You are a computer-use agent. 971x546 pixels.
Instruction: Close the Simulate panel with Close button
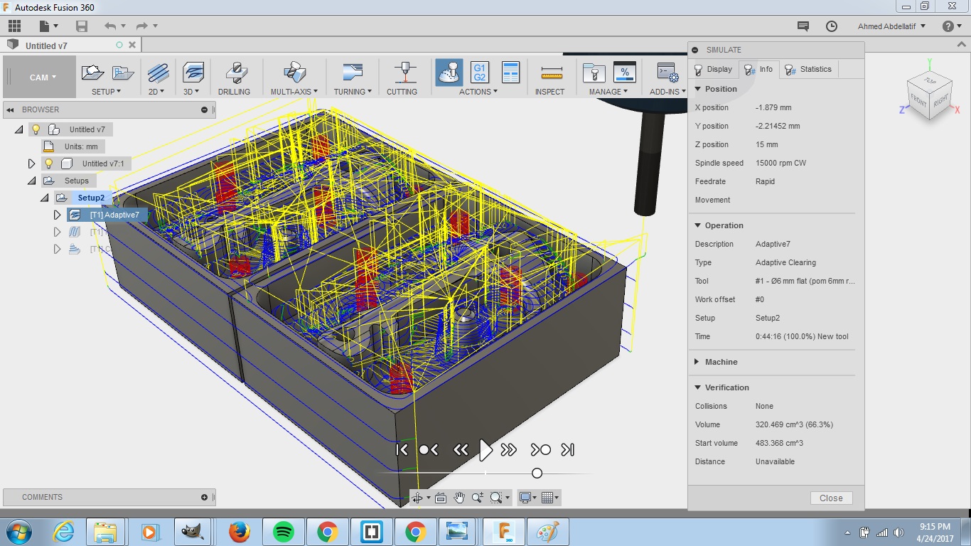pos(831,498)
